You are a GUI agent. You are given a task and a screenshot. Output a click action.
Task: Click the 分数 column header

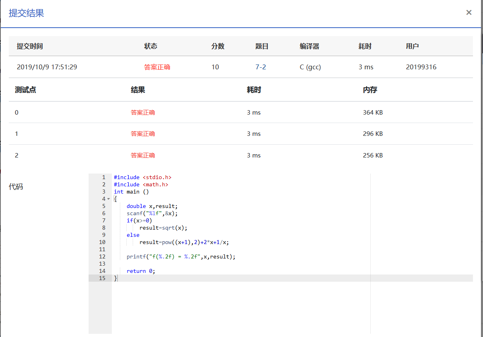click(218, 46)
